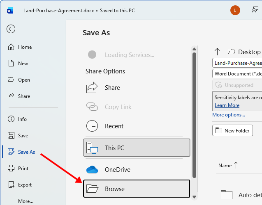Click Browse to pick a folder
Viewport: 262px width, 205px height.
click(137, 189)
